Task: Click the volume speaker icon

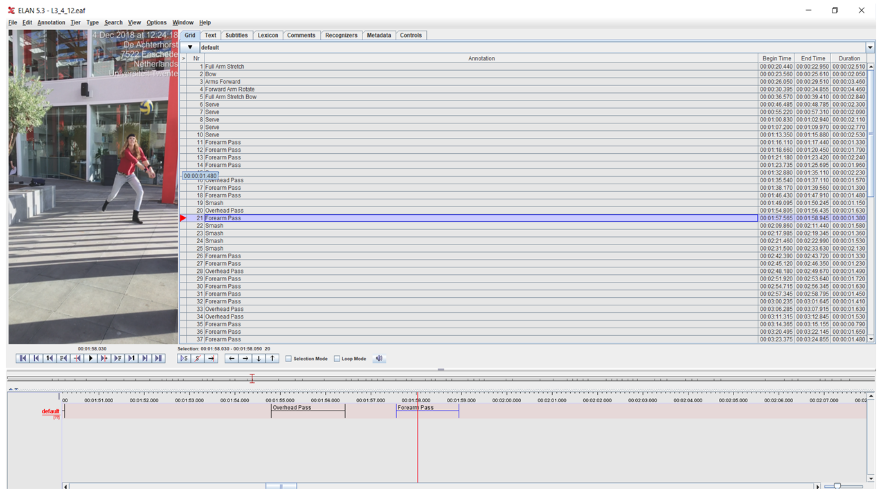Action: [379, 358]
